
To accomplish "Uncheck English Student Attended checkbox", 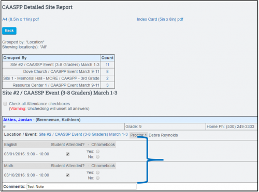I will (x=68, y=154).
